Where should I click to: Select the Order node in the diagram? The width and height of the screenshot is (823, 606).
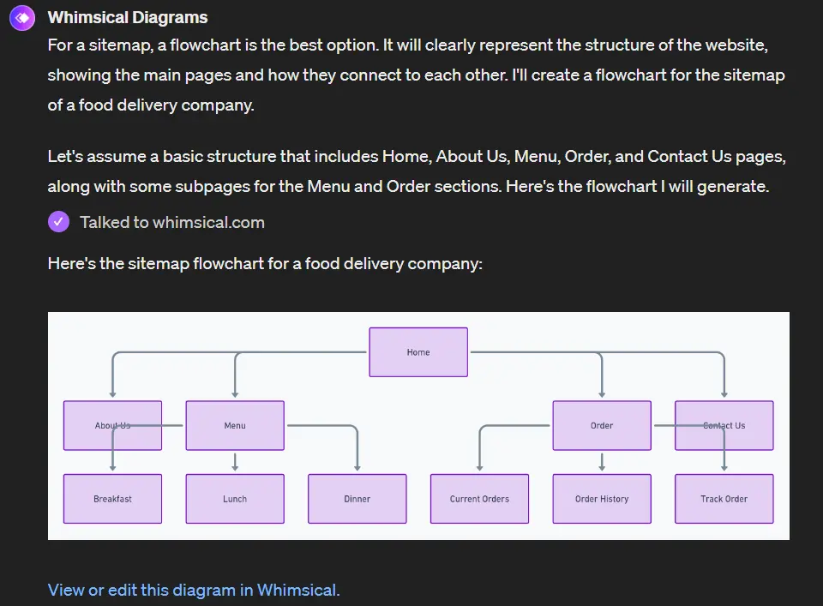602,425
